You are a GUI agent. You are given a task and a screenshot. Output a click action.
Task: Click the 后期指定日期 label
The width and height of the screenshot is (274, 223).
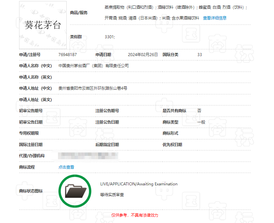[107, 145]
